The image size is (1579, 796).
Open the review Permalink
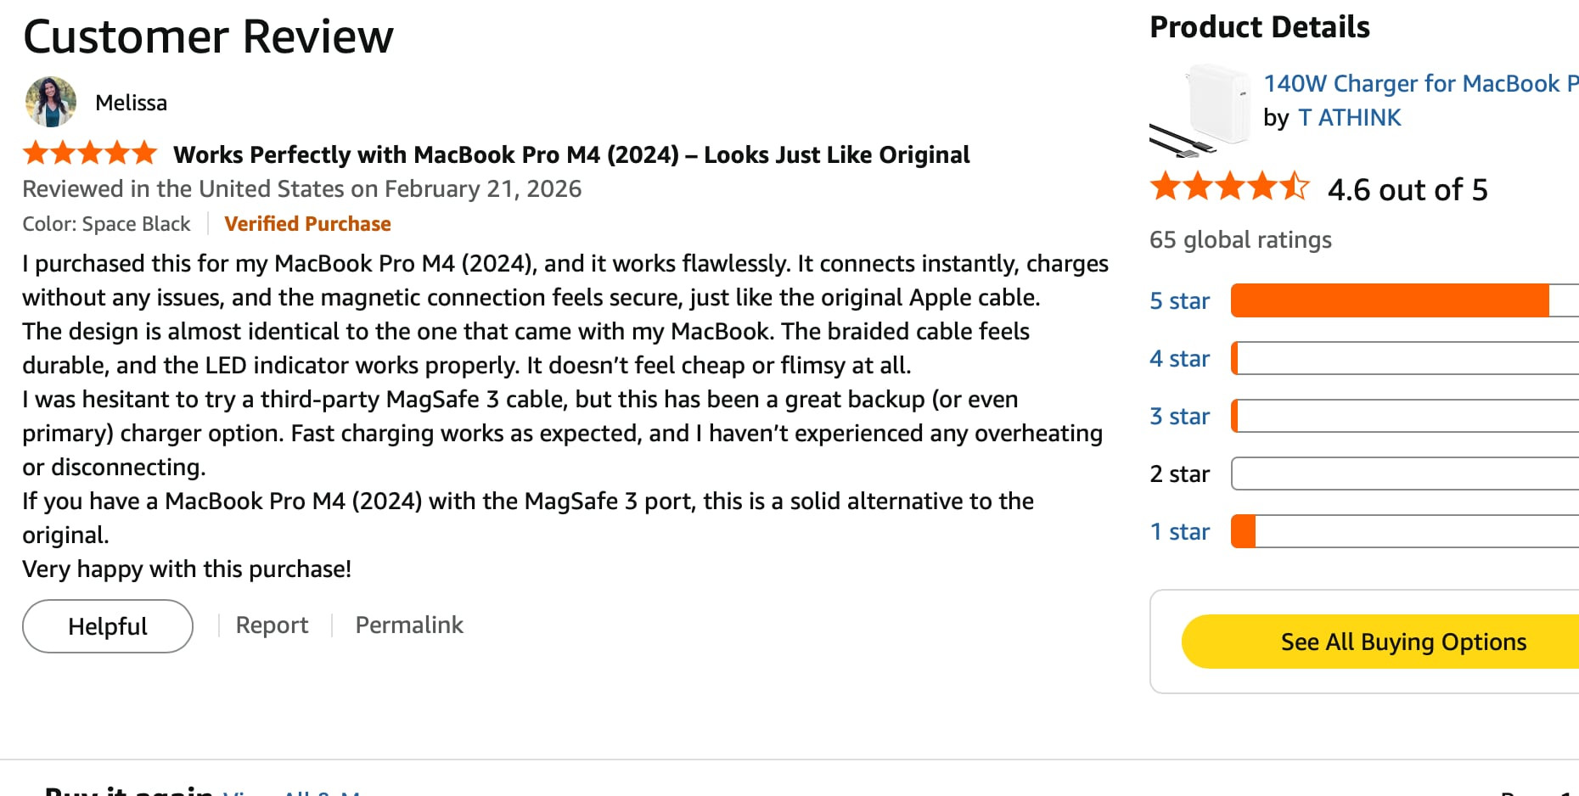[x=409, y=625]
